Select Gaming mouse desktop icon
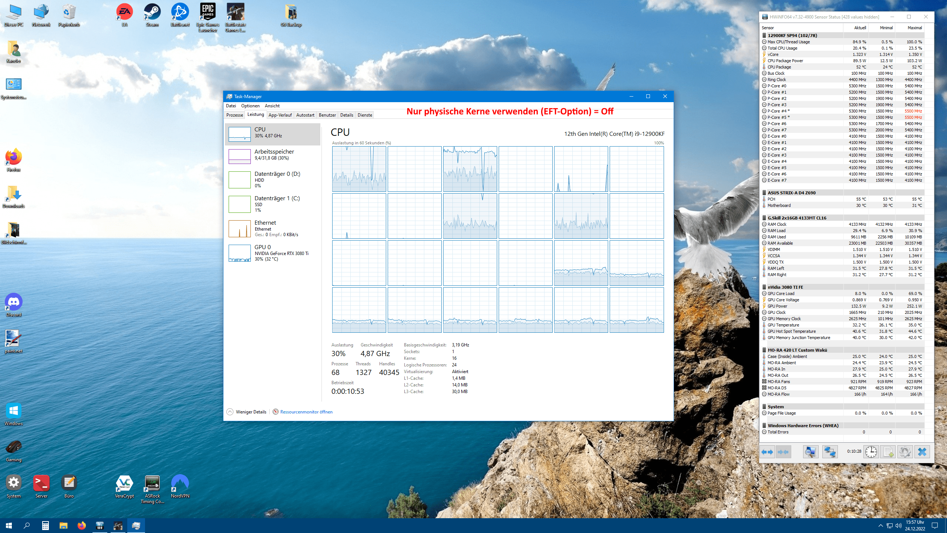Viewport: 947px width, 533px height. pos(14,450)
